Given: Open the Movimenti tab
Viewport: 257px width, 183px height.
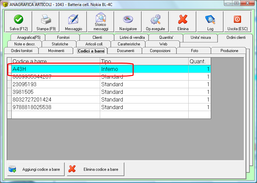Looking at the screenshot, I should pos(56,51).
